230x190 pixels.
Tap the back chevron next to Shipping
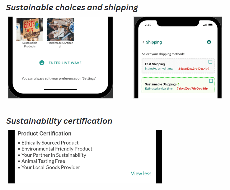tap(143, 42)
